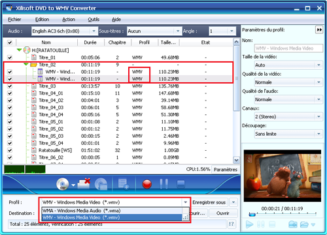Take a snapshot with the camera icon

point(293,225)
